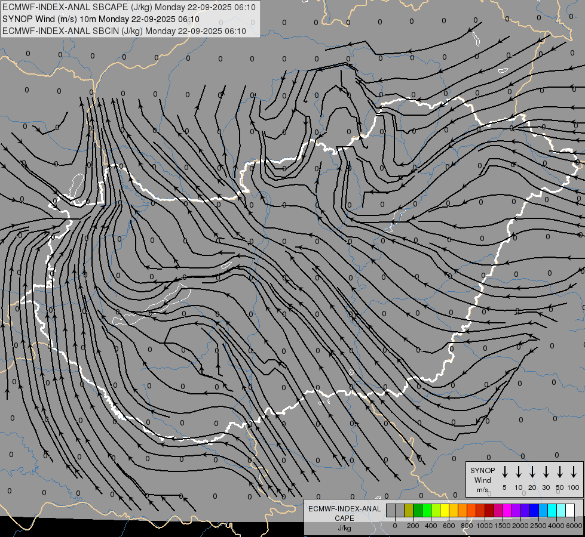The height and width of the screenshot is (537, 585).
Task: Click the dark red swatch after 1000
Action: [x=490, y=511]
